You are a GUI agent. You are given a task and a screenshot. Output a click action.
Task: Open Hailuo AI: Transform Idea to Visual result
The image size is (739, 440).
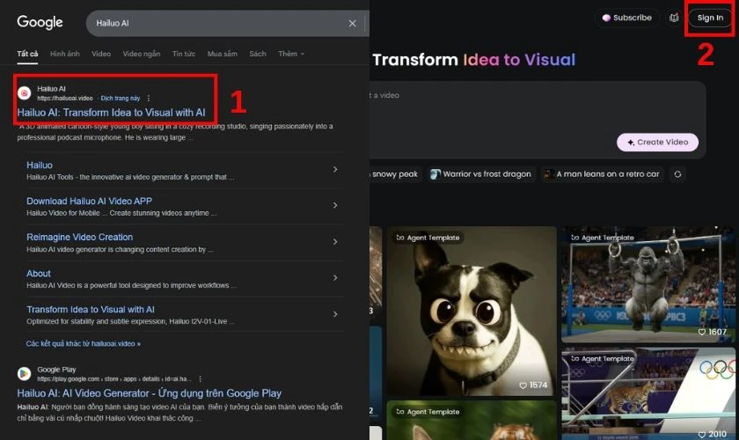111,113
